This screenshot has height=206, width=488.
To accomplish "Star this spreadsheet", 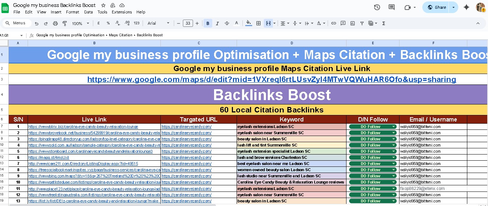I will [103, 5].
